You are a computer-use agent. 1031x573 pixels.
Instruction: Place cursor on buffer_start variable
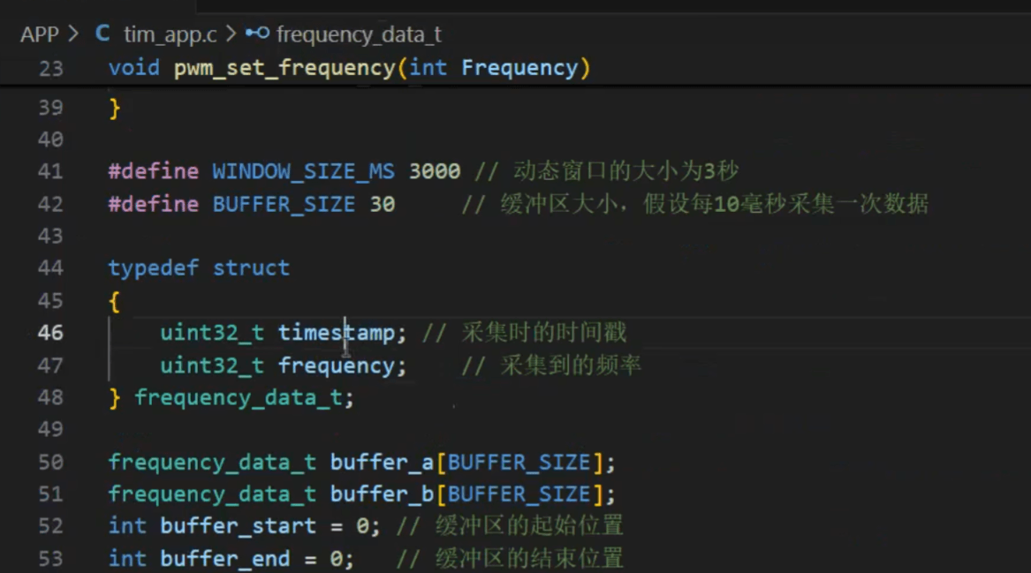(238, 526)
